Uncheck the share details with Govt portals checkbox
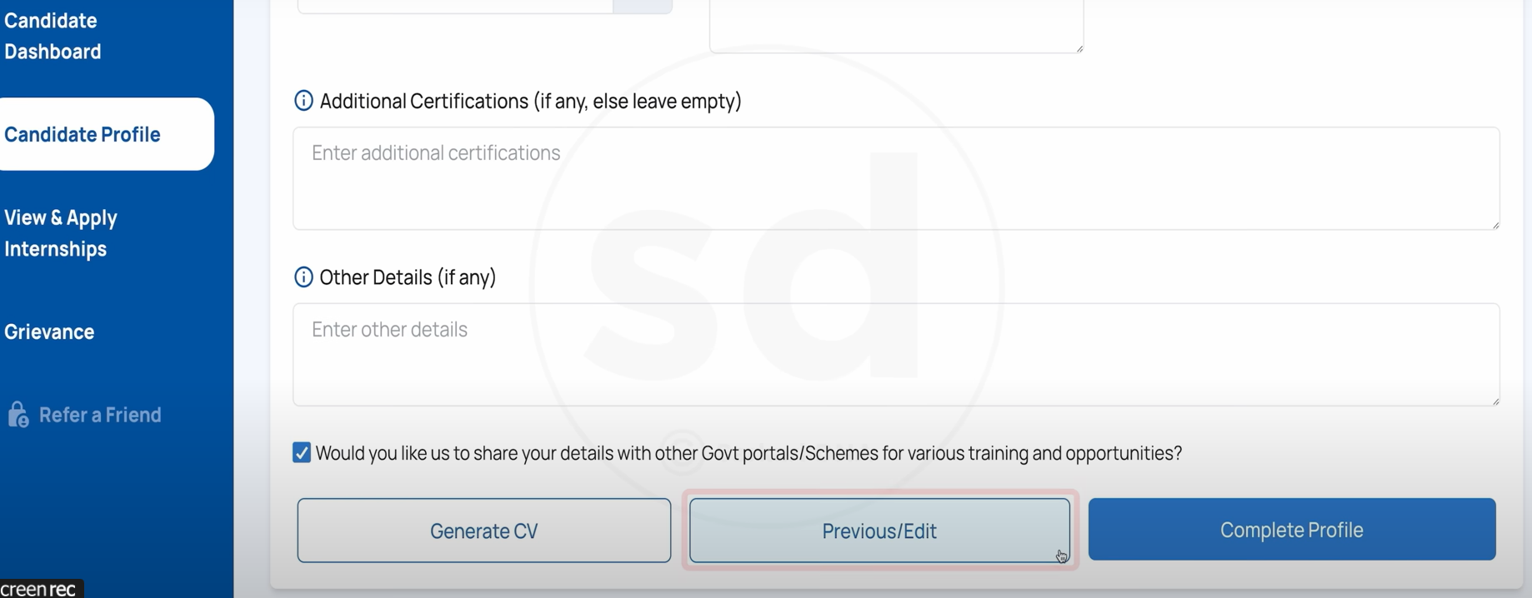This screenshot has height=598, width=1532. point(302,453)
